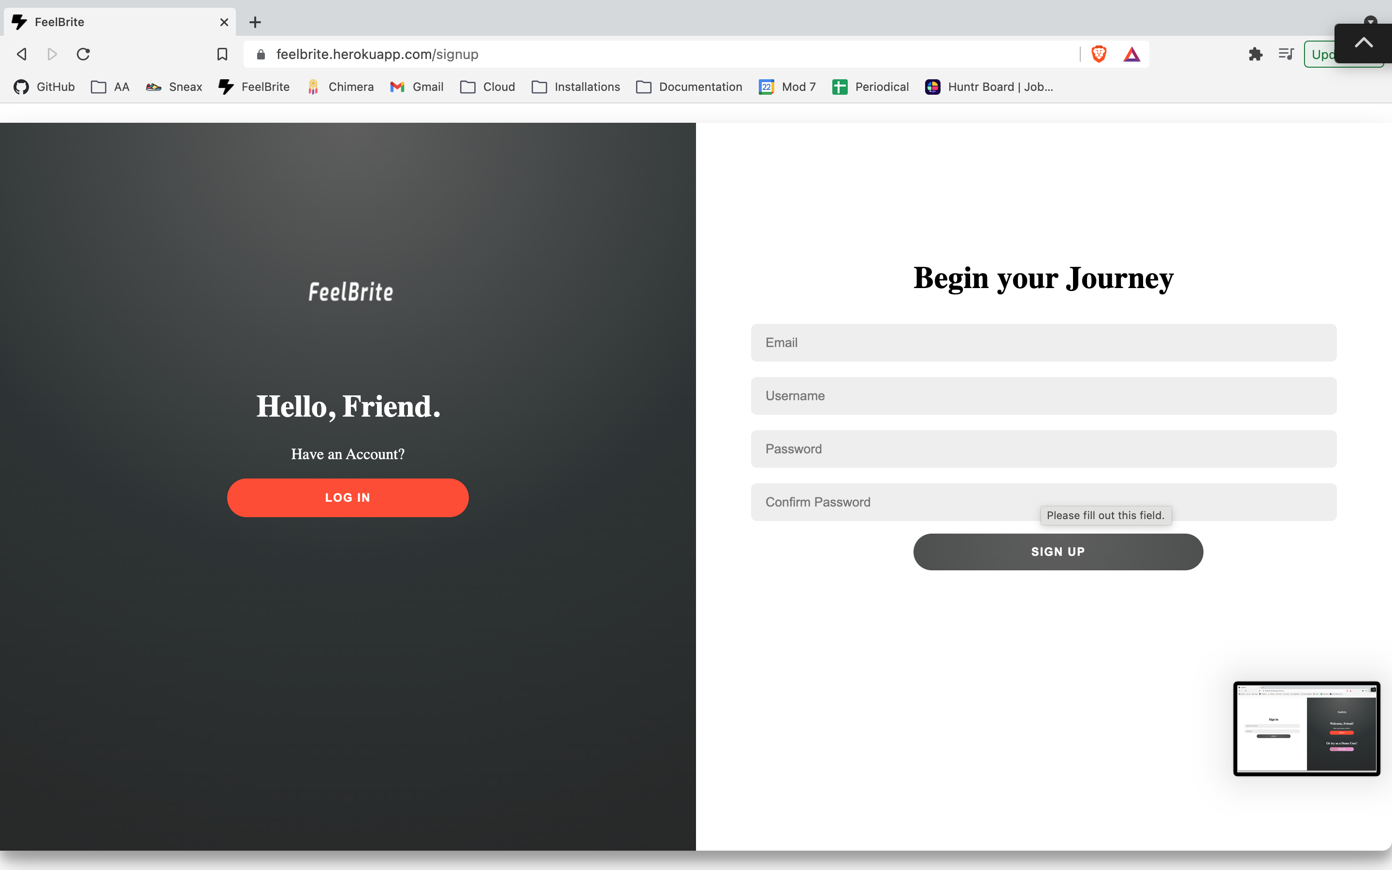
Task: Open the Gmail bookmark
Action: click(x=417, y=87)
